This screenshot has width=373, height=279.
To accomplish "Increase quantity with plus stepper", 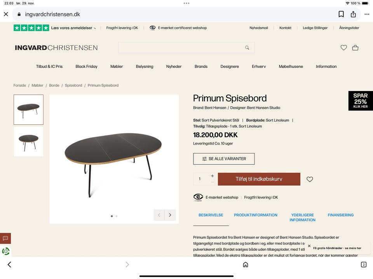I will click(x=212, y=176).
